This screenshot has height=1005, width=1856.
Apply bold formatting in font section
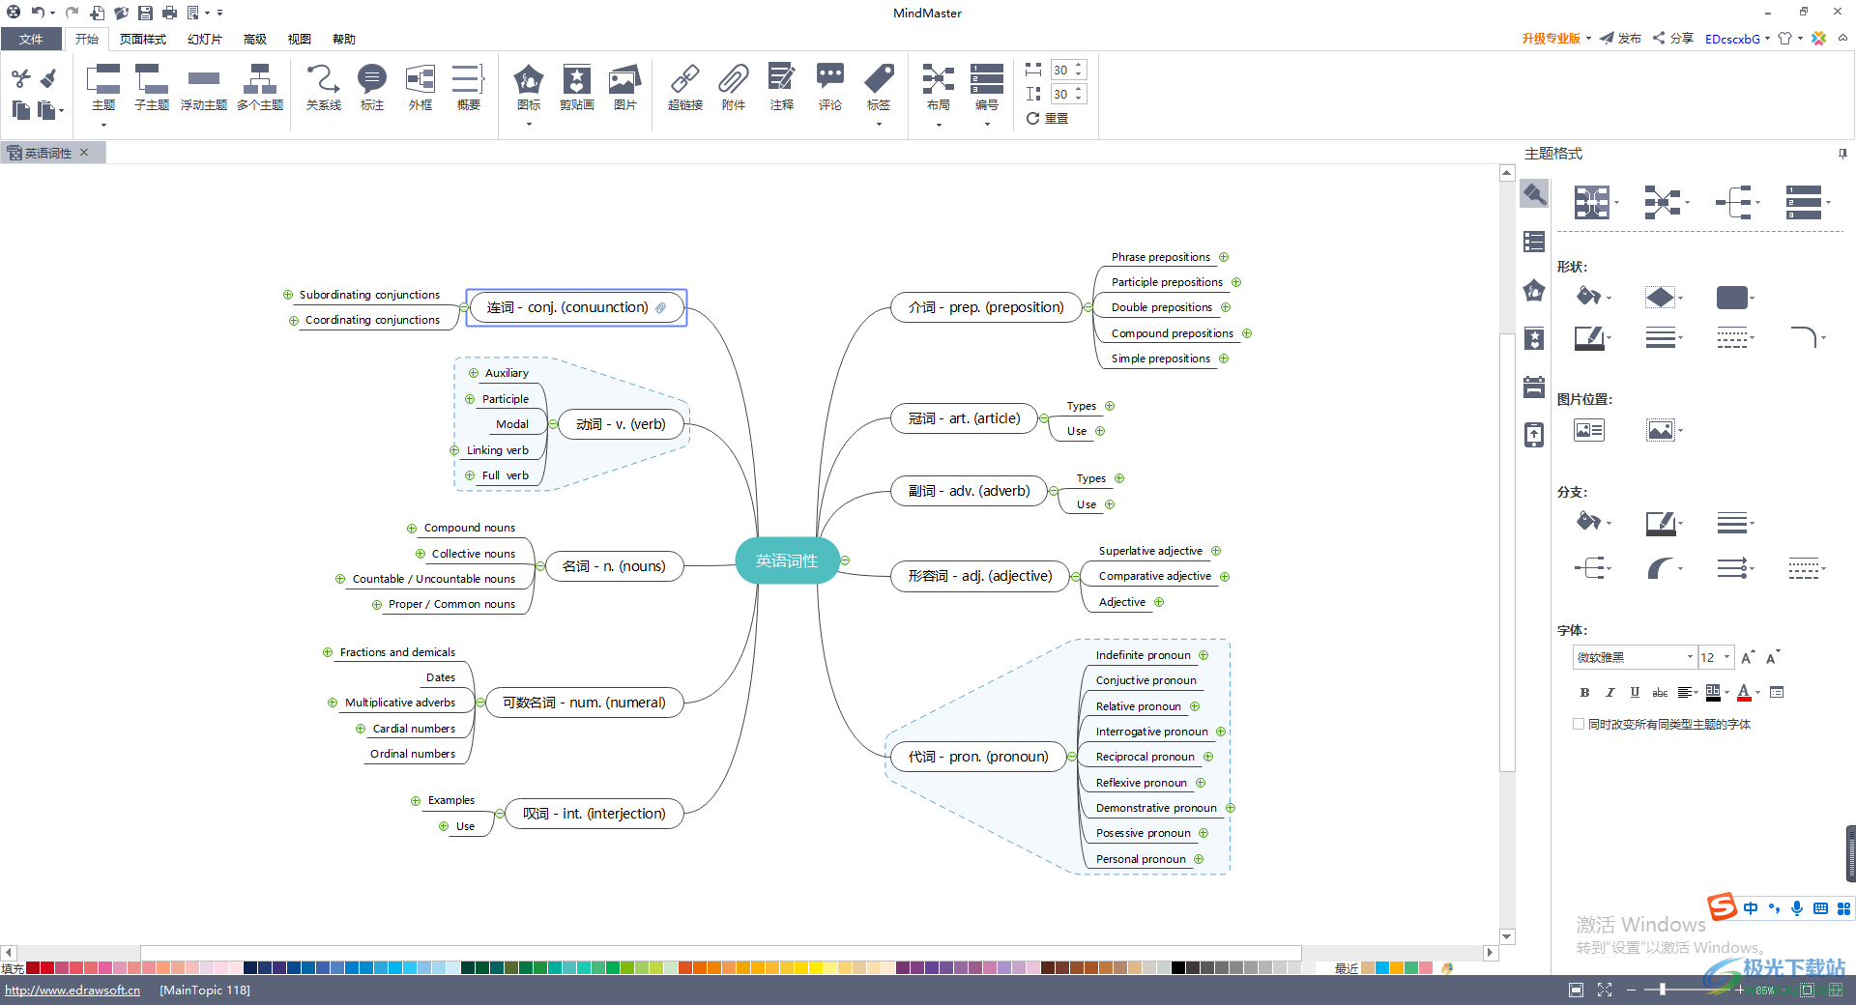pyautogui.click(x=1584, y=692)
